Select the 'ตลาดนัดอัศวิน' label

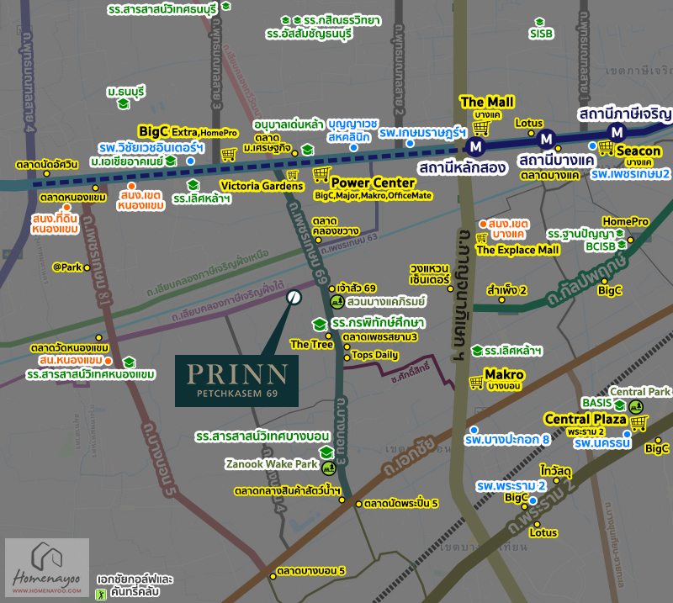pyautogui.click(x=47, y=165)
